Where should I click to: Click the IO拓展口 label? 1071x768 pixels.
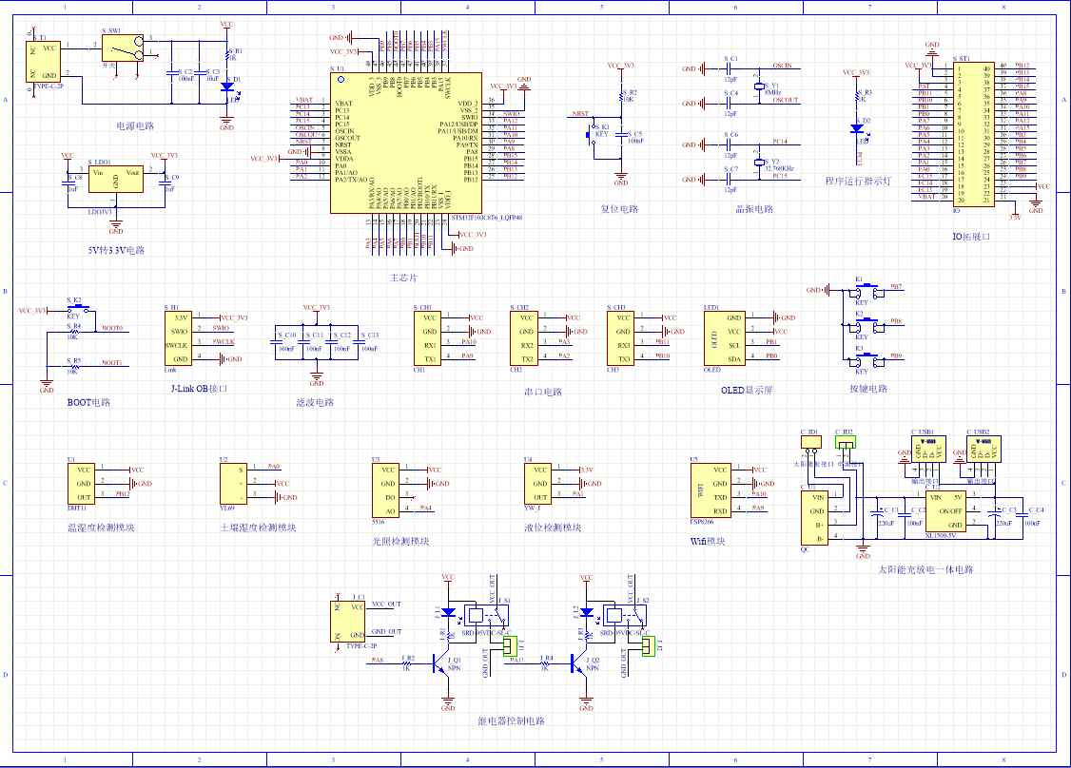[x=971, y=237]
